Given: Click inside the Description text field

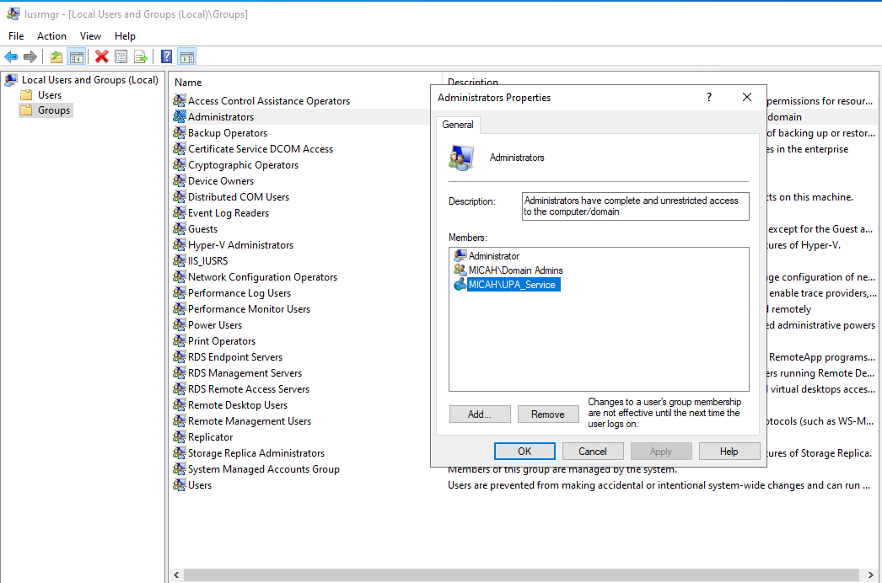Looking at the screenshot, I should click(635, 206).
